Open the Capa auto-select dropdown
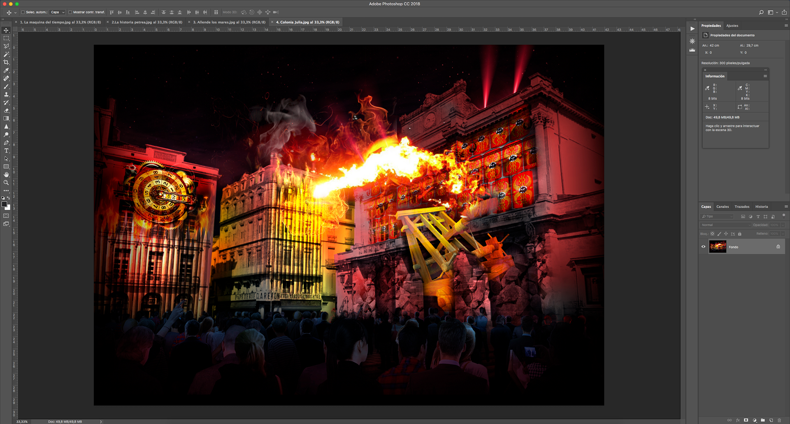This screenshot has height=424, width=790. coord(58,12)
